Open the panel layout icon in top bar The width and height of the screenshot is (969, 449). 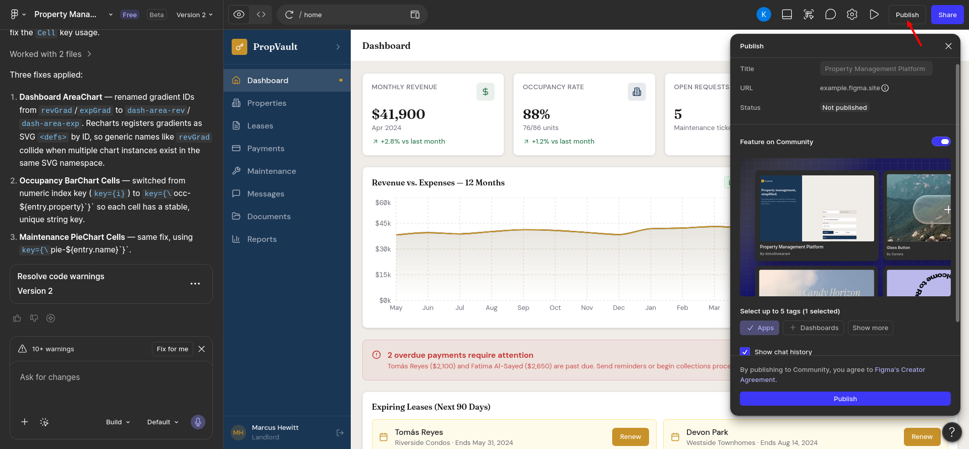point(787,15)
